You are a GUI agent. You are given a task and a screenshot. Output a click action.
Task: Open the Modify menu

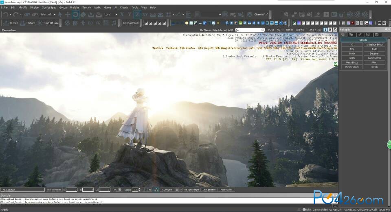[x=23, y=7]
